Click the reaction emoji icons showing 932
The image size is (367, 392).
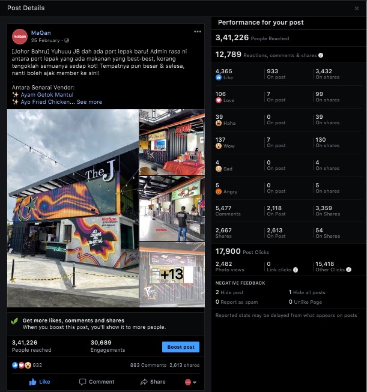[22, 365]
